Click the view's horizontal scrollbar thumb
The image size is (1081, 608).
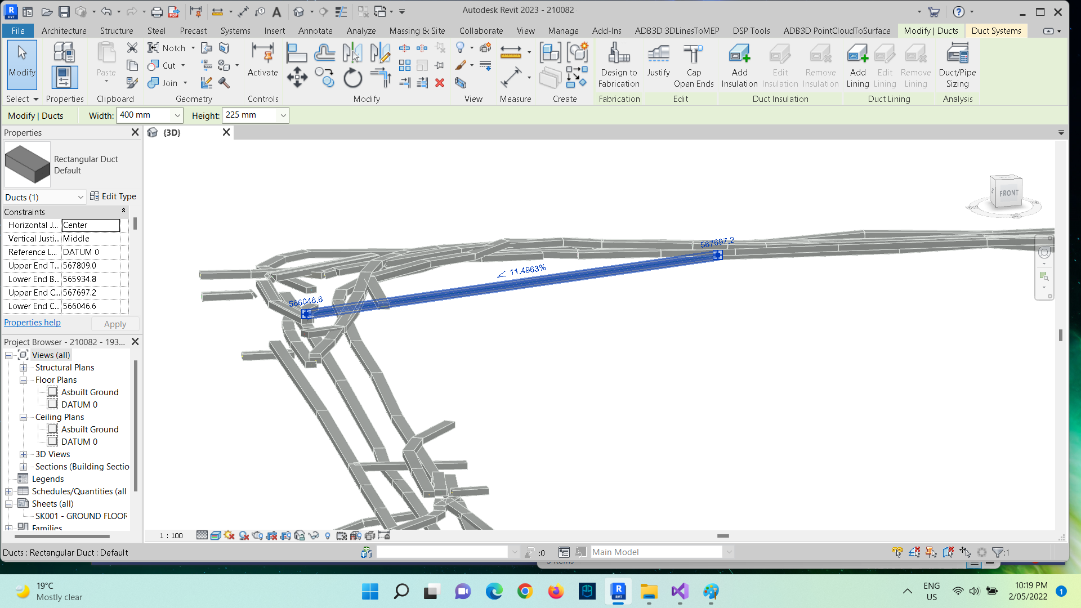click(723, 536)
